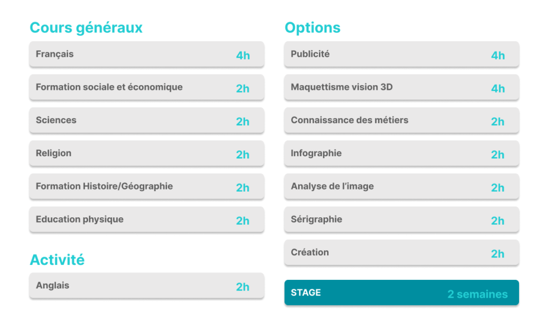Open the Sciences course card
The width and height of the screenshot is (549, 312).
point(147,120)
